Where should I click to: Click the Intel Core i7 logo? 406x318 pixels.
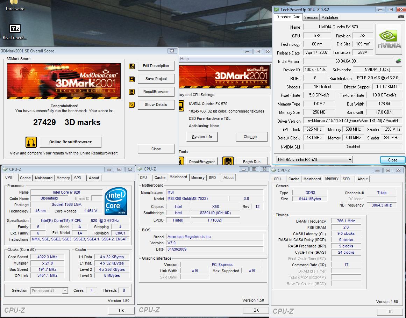click(x=116, y=201)
